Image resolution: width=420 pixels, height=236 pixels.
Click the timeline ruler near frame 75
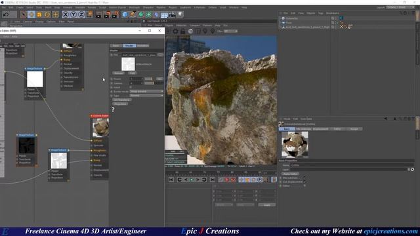coord(219,172)
